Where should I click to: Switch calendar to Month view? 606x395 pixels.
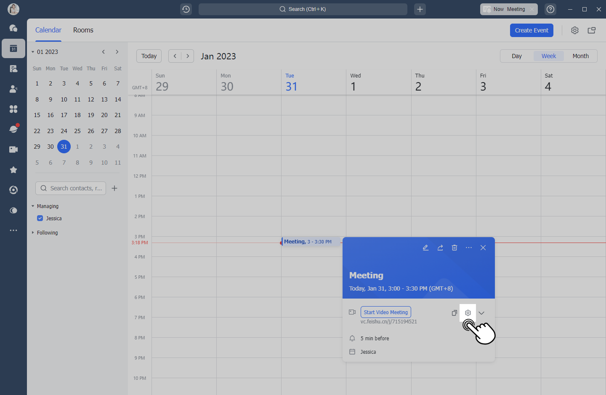click(x=580, y=56)
